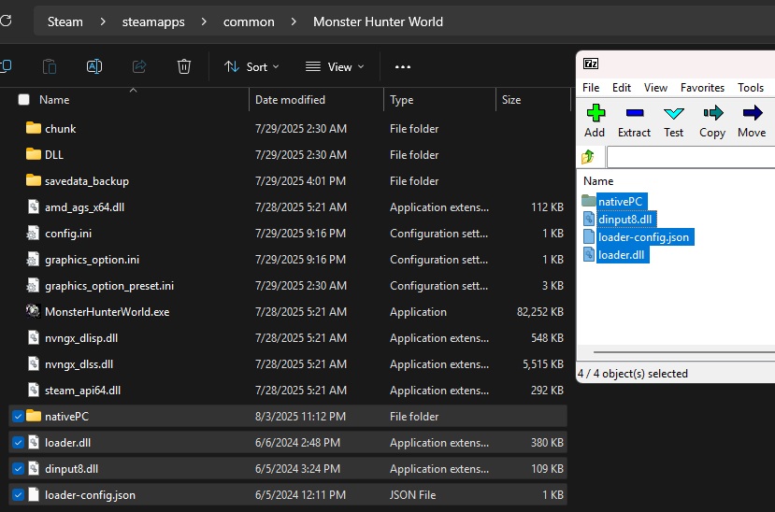Click the 7-Zip Copy toolbar icon
775x512 pixels.
coord(712,120)
